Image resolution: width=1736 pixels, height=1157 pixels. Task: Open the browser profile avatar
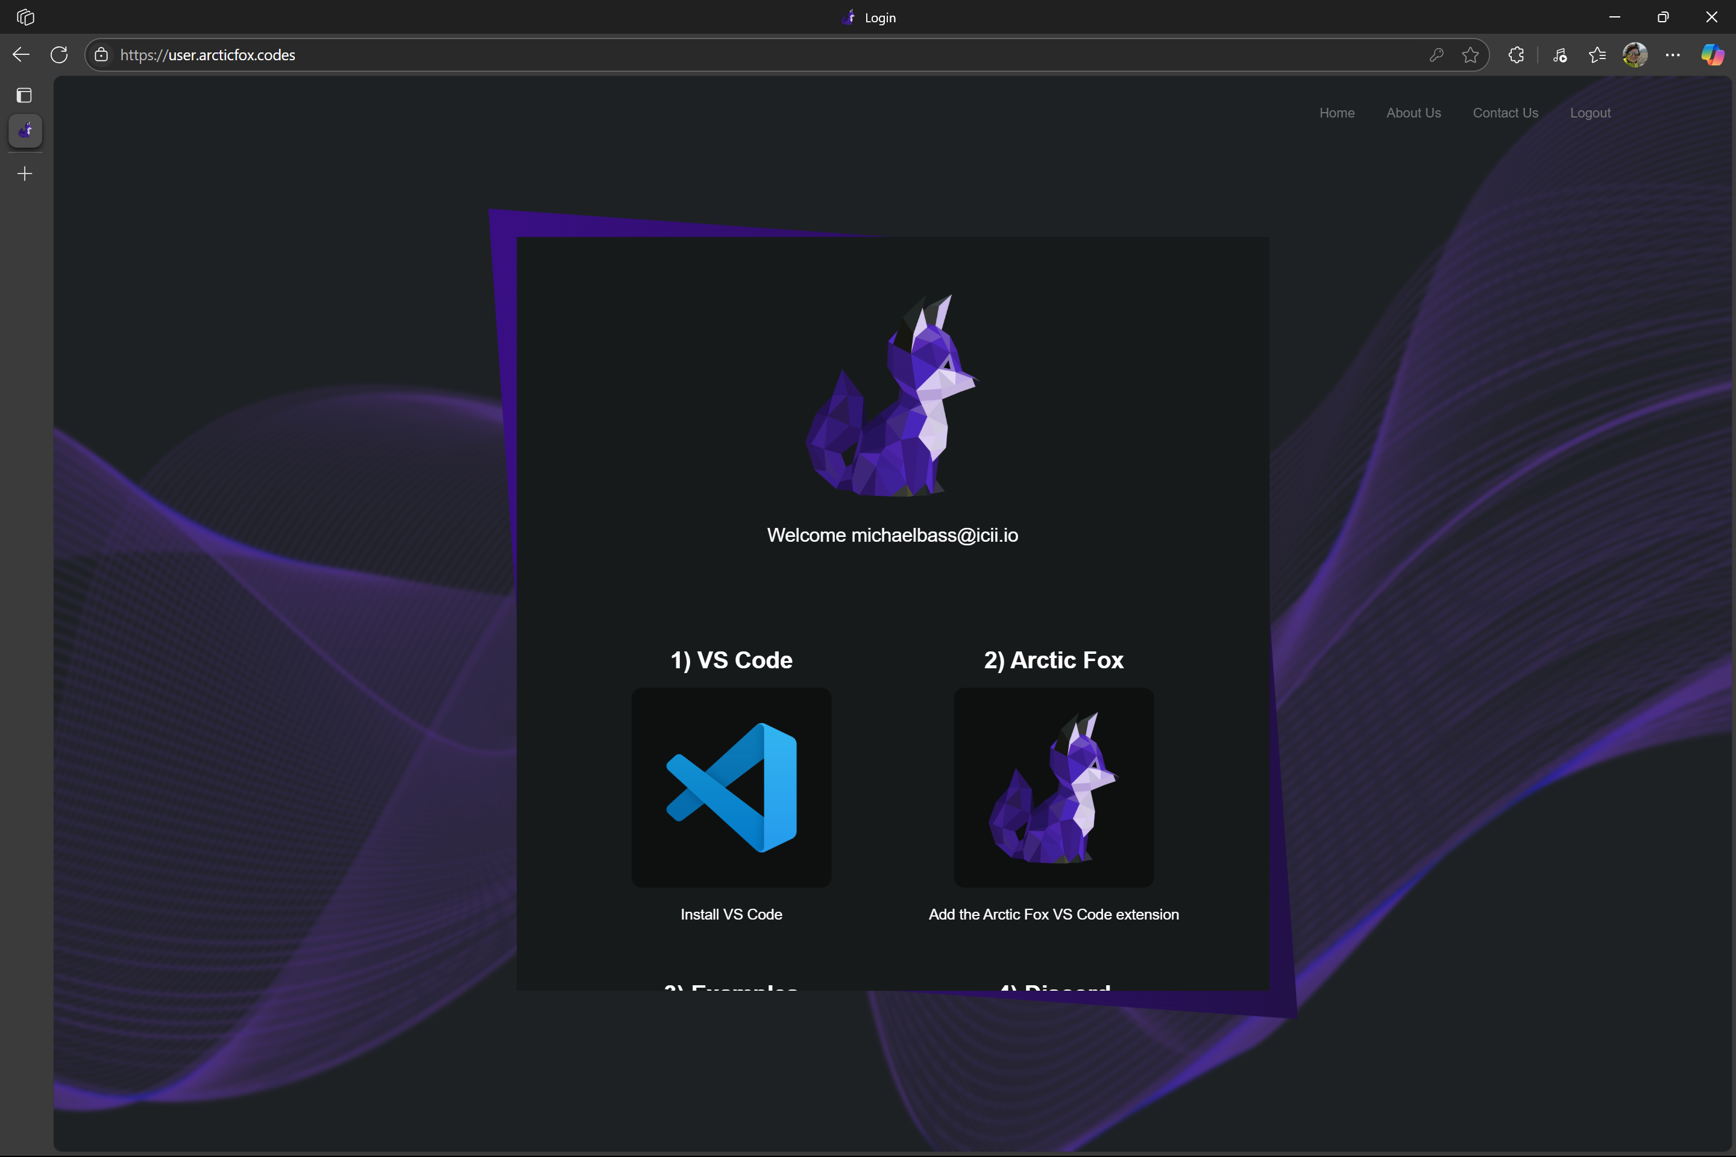click(x=1635, y=55)
